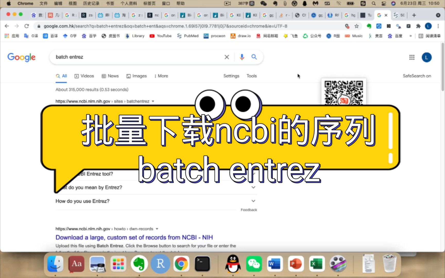Viewport: 445px width, 278px height.
Task: Open 历史记录 menu in menu bar
Action: [x=91, y=3]
